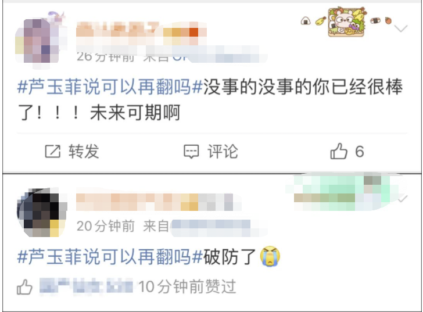Click the rice ball onigiri icon
Image resolution: width=423 pixels, height=312 pixels.
306,21
